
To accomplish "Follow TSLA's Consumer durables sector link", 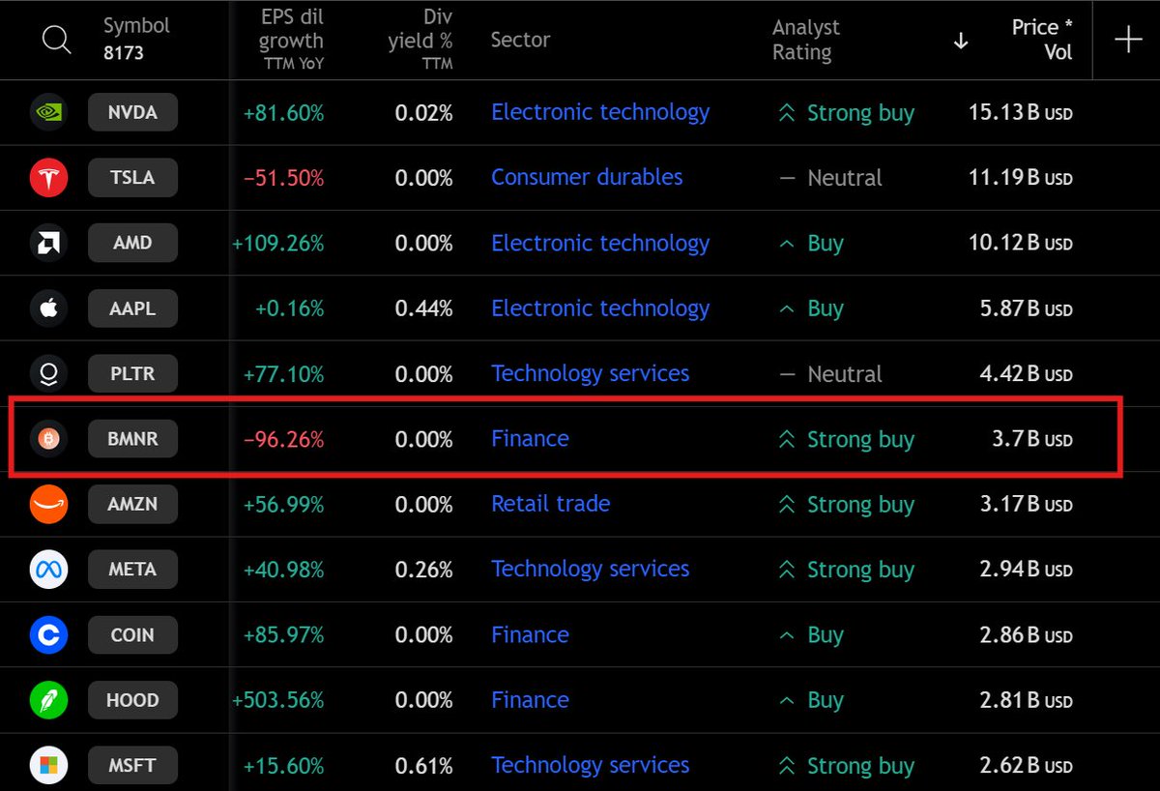I will [x=587, y=178].
